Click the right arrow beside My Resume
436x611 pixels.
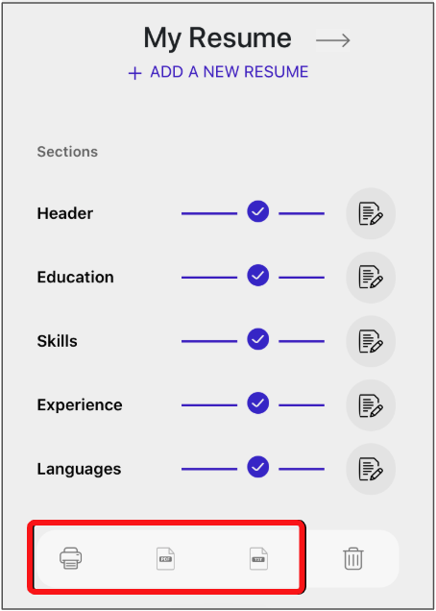(333, 40)
